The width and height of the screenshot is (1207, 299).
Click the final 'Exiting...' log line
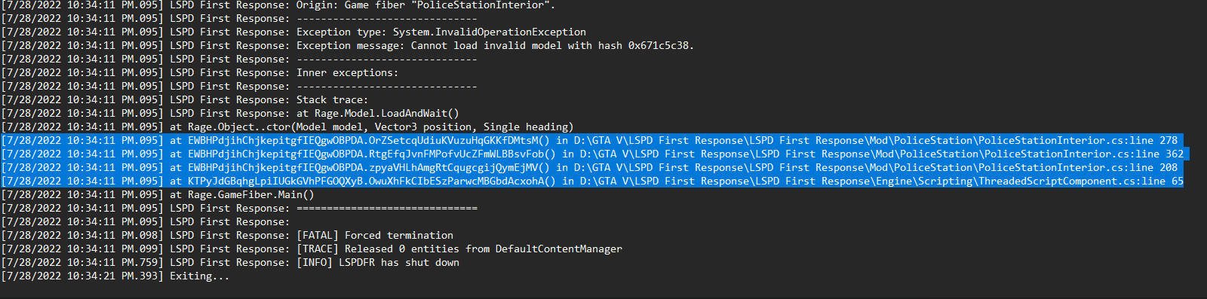point(115,276)
